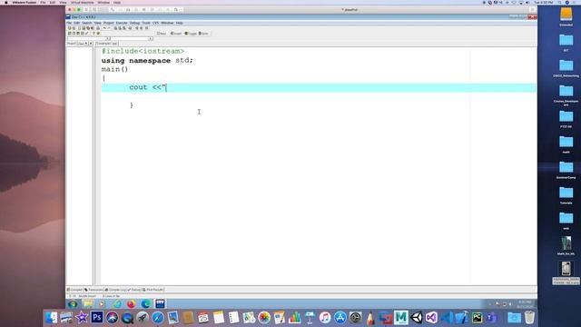The width and height of the screenshot is (581, 327).
Task: Click the help question mark toolbar icon
Action: [x=94, y=34]
